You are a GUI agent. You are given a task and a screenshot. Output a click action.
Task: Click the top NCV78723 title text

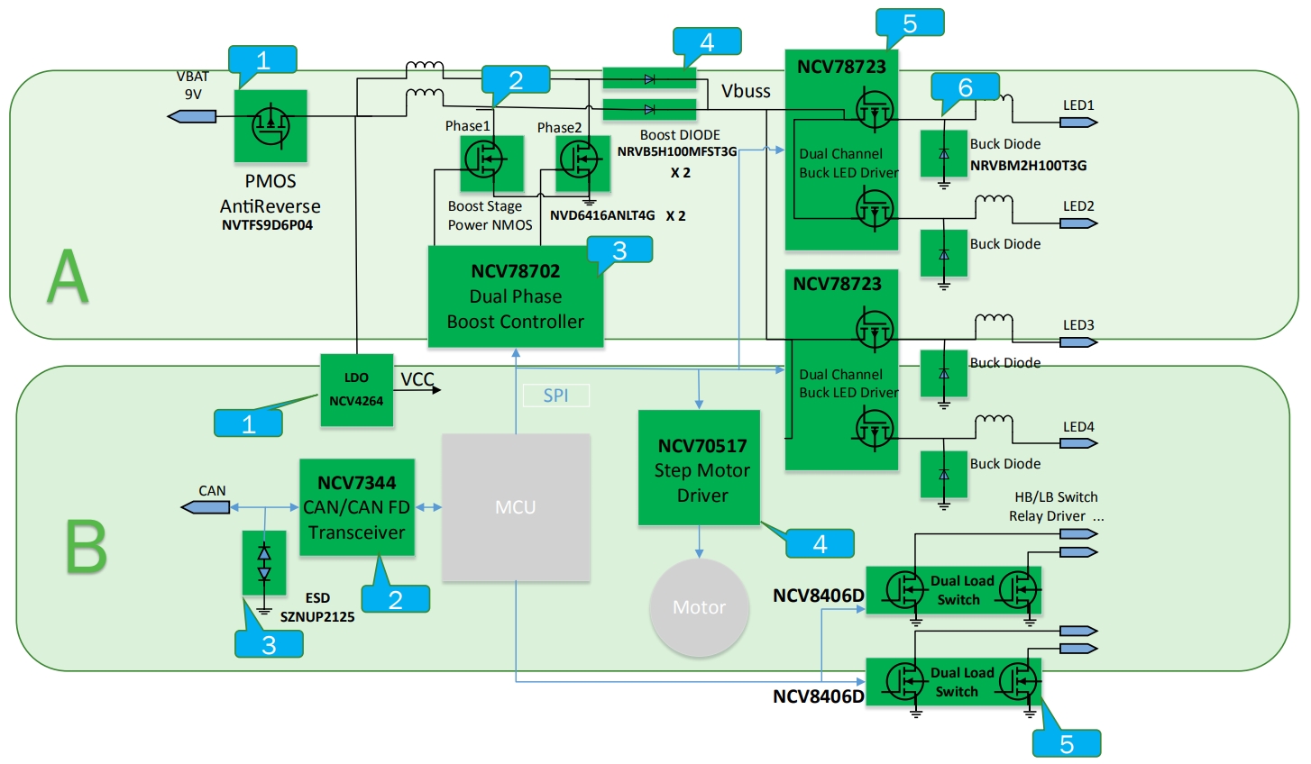841,67
